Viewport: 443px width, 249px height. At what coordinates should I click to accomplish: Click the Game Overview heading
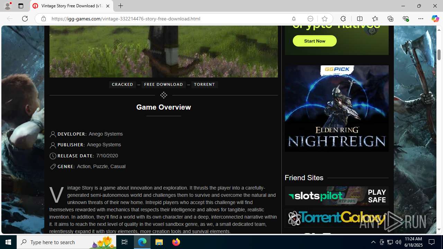[163, 107]
